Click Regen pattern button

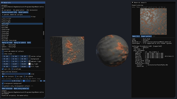pos(146,36)
